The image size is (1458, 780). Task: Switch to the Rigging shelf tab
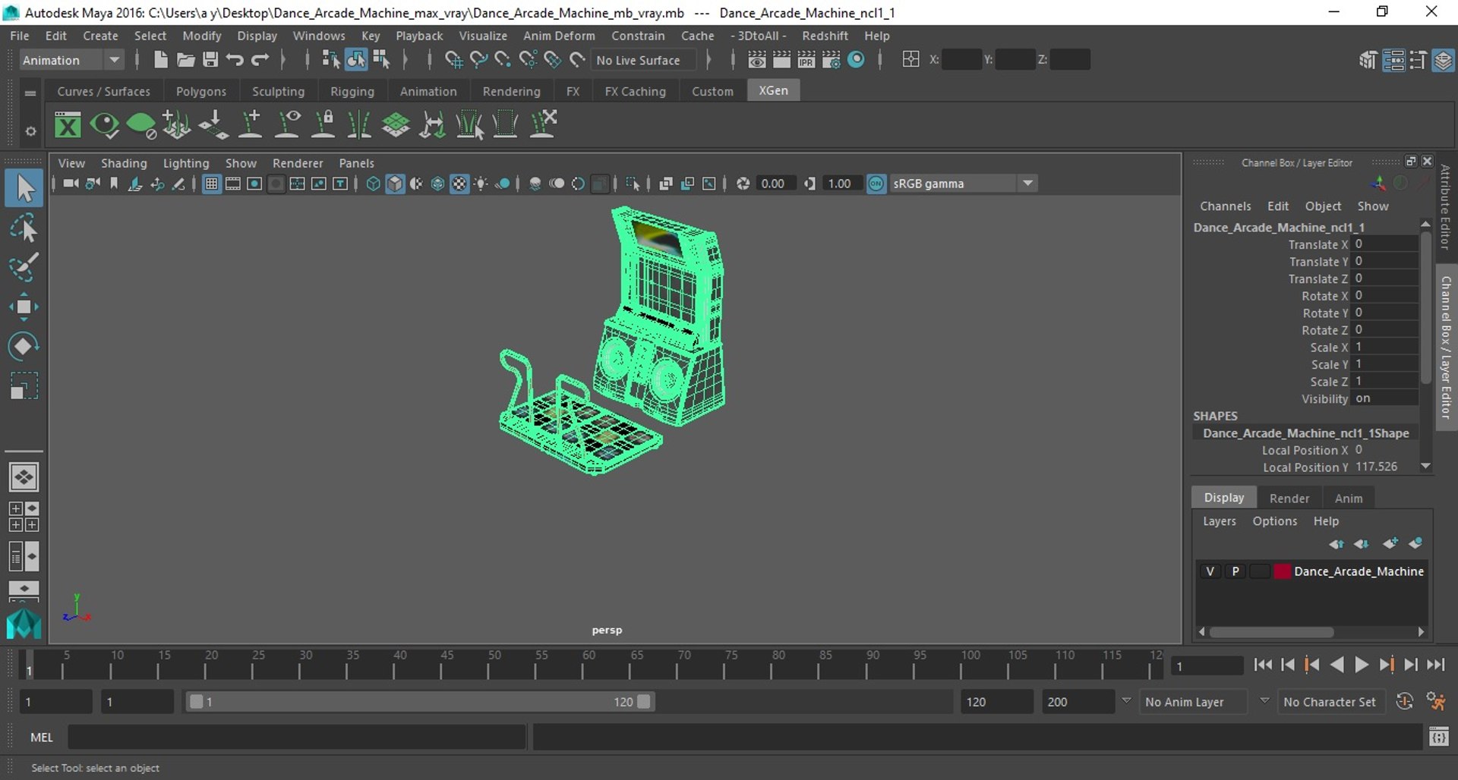point(352,91)
